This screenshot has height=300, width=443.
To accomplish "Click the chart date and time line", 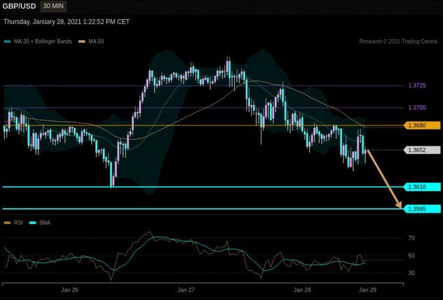I will [67, 22].
